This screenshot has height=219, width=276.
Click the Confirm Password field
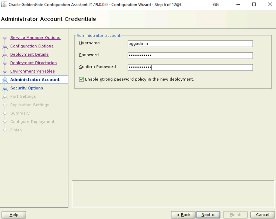click(x=190, y=67)
